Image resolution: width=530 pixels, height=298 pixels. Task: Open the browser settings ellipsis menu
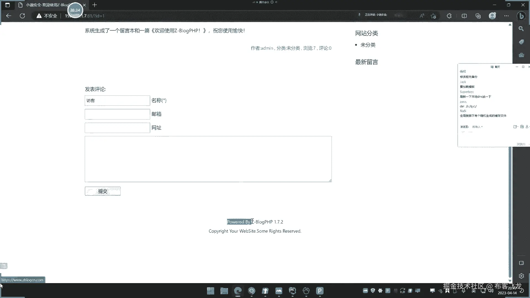point(506,16)
